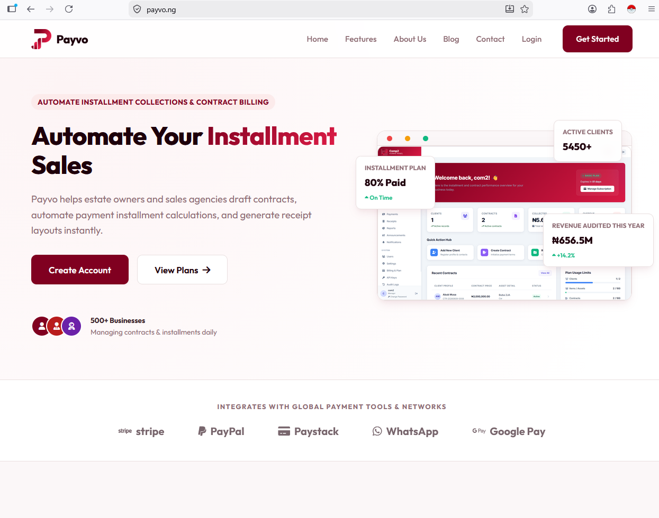Image resolution: width=659 pixels, height=518 pixels.
Task: Open the Login nav link
Action: (x=531, y=39)
